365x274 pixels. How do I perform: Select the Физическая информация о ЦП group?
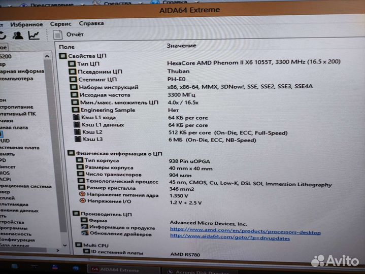click(115, 153)
